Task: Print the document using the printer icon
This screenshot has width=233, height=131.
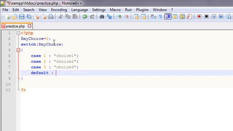Action: (51, 17)
